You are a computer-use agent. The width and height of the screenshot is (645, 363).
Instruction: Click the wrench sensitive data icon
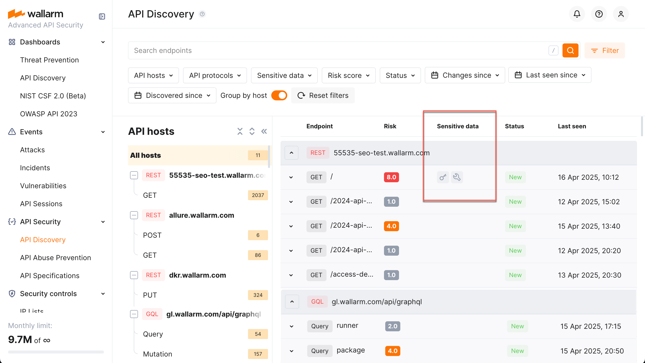(x=457, y=177)
